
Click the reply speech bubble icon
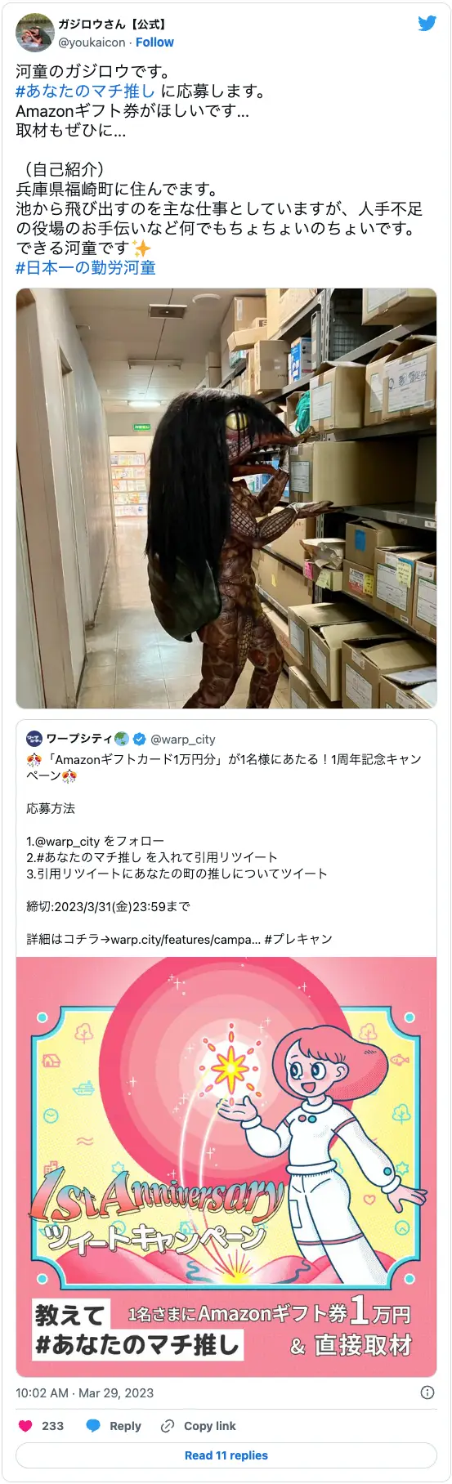93,1426
